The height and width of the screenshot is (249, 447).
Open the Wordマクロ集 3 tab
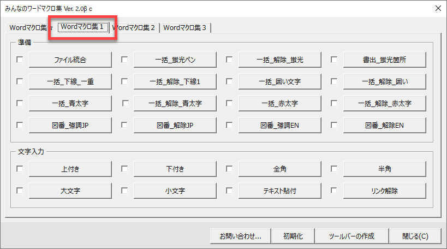[x=185, y=28]
